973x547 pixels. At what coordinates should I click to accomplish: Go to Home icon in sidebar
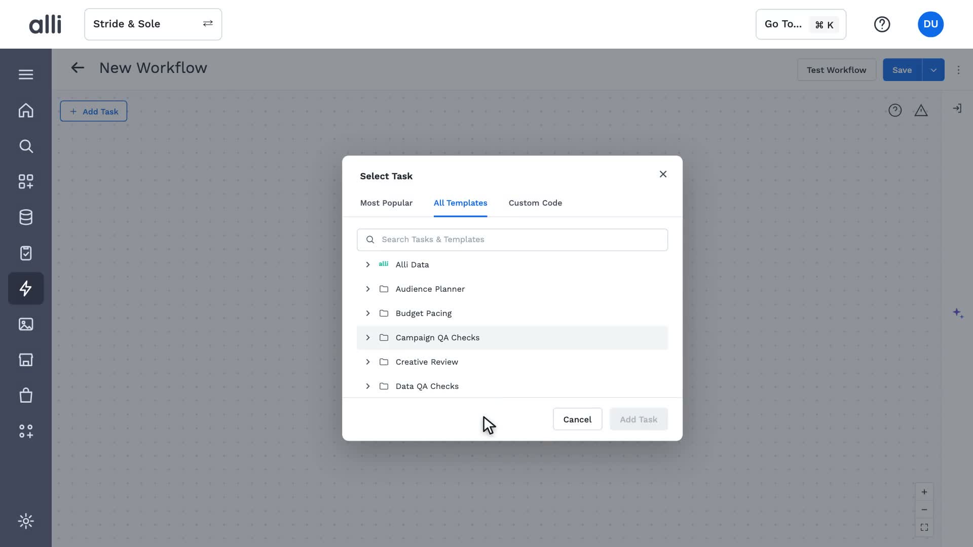[26, 110]
